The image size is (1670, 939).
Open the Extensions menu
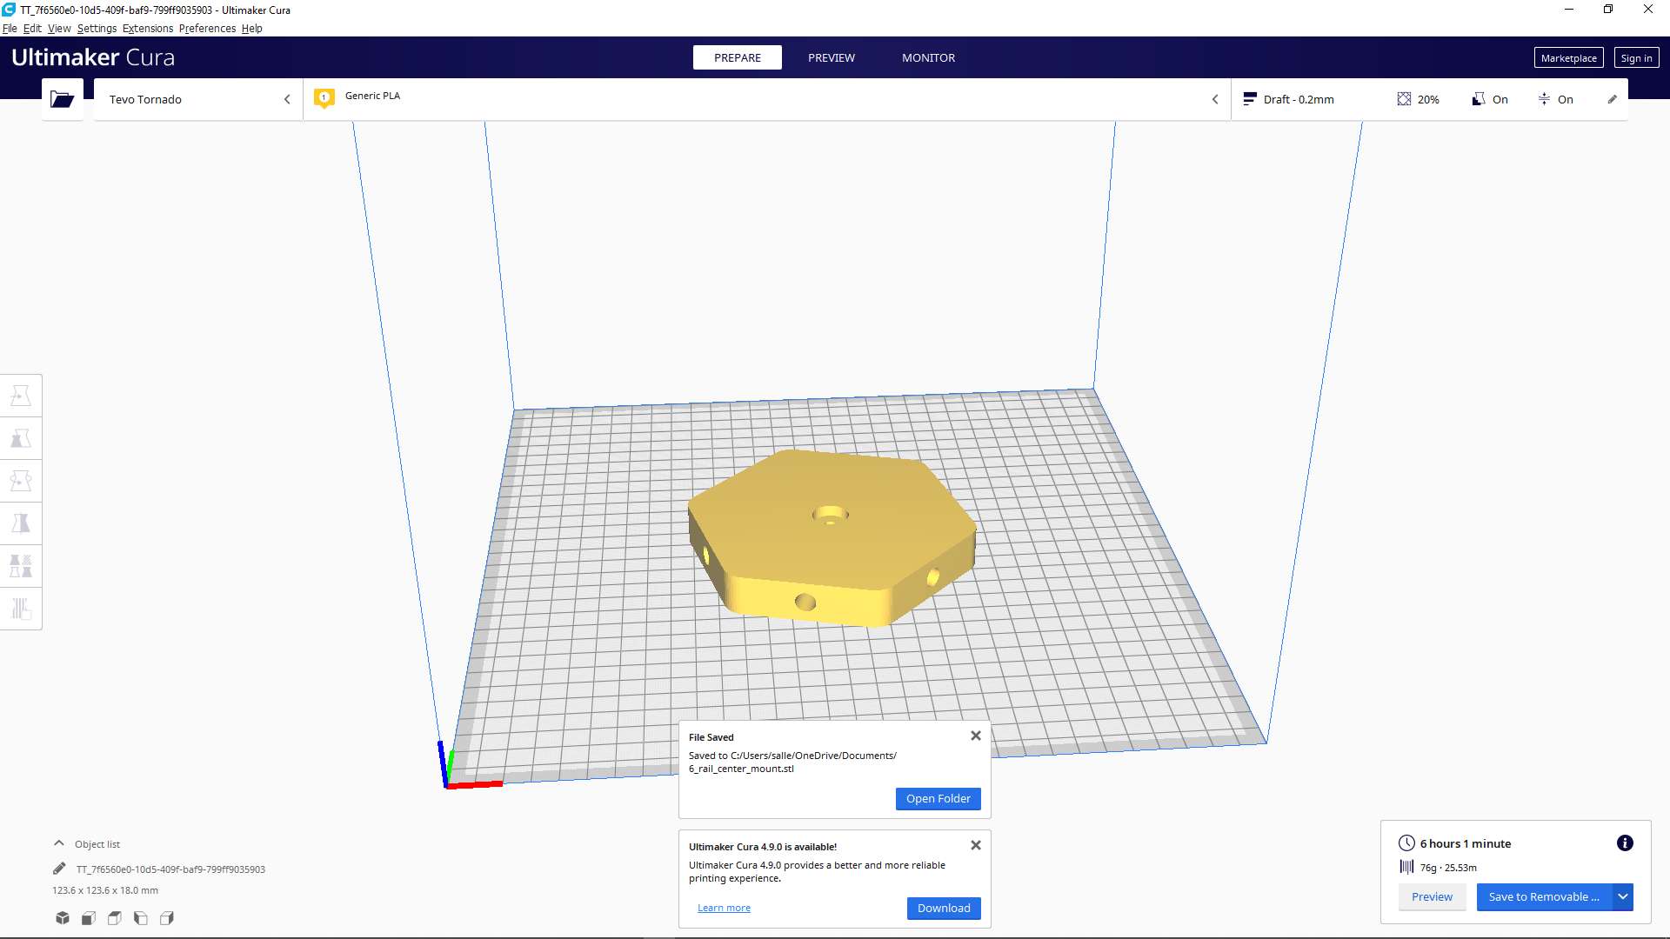148,29
